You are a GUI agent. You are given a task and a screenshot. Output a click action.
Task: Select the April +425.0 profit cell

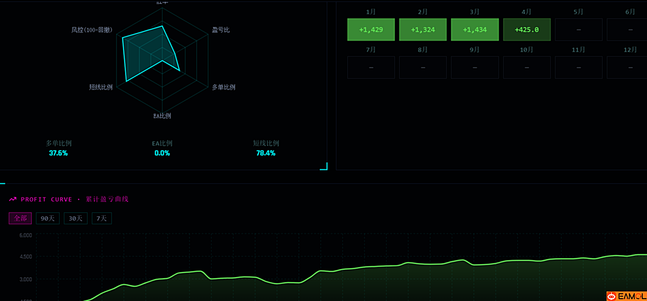[x=526, y=30]
